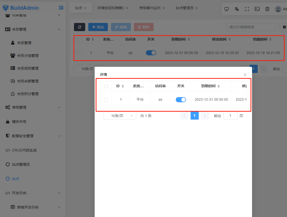Image resolution: width=287 pixels, height=217 pixels.
Task: Click the language translation icon
Action: point(237,9)
